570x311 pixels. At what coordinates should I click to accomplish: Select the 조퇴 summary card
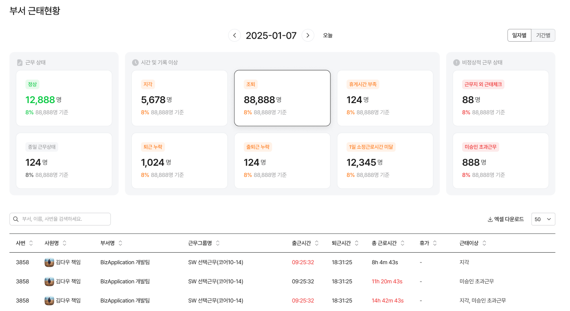[x=282, y=98]
